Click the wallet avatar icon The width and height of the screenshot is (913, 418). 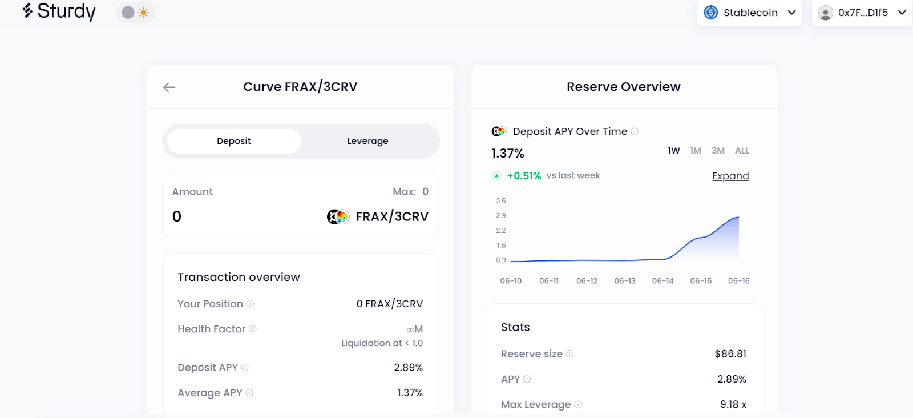[x=825, y=13]
